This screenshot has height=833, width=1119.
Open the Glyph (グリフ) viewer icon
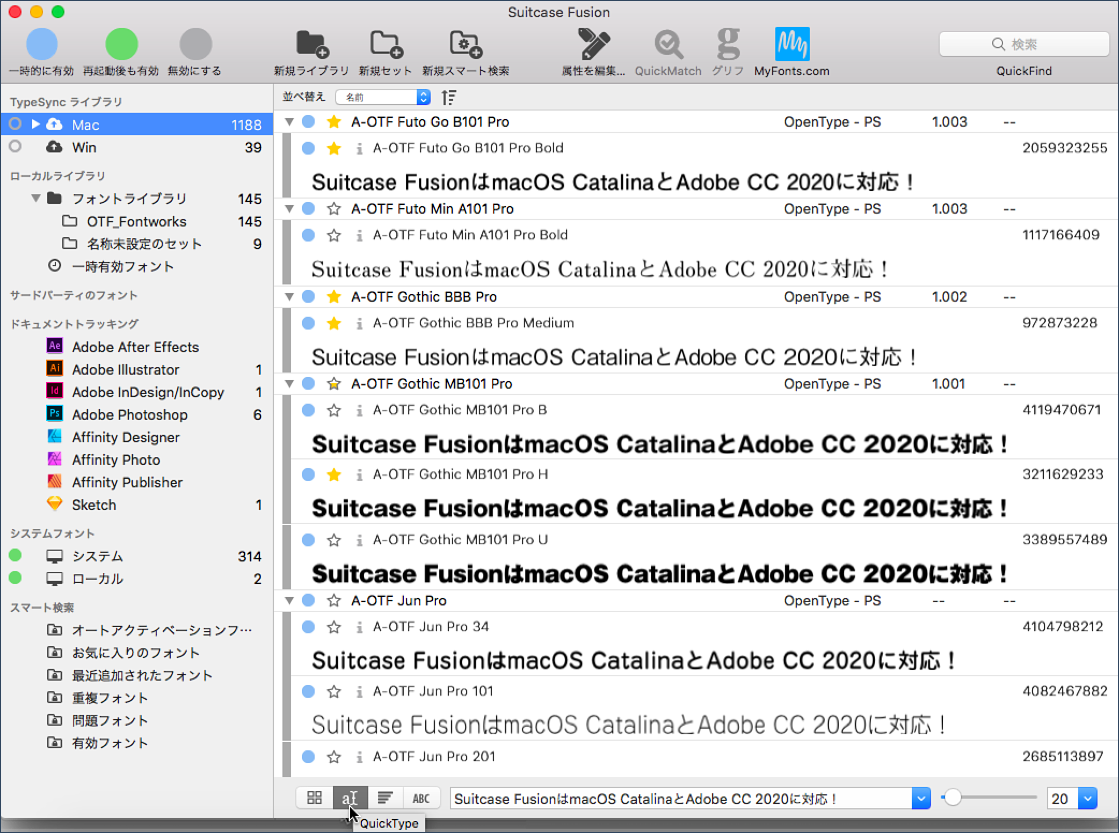tap(728, 44)
